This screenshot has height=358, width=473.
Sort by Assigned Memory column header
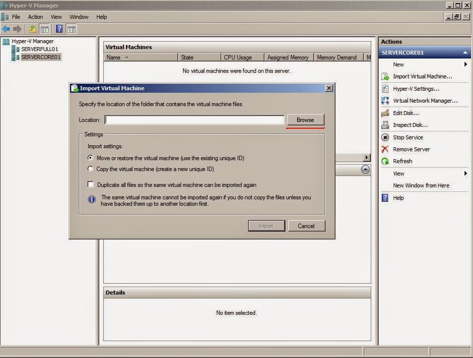289,57
